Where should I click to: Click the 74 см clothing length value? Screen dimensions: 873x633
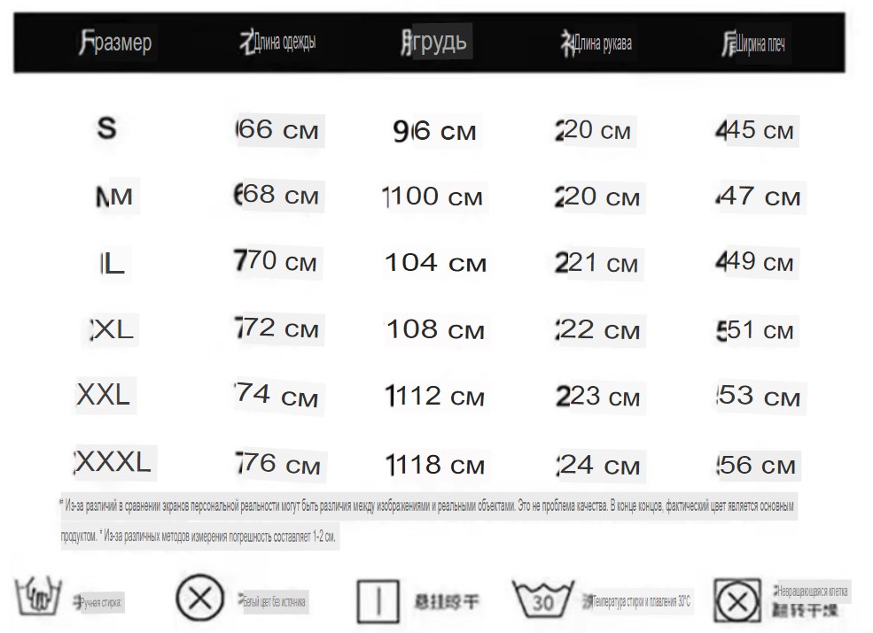[277, 396]
